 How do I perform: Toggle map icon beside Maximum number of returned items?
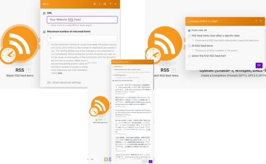[44, 32]
